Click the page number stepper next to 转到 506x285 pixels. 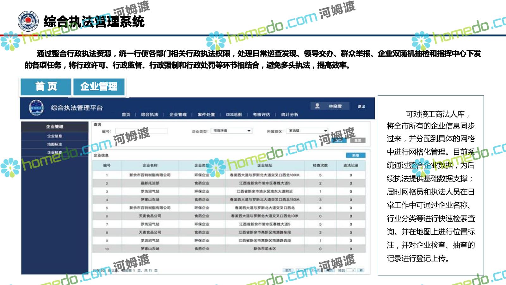tap(351, 270)
